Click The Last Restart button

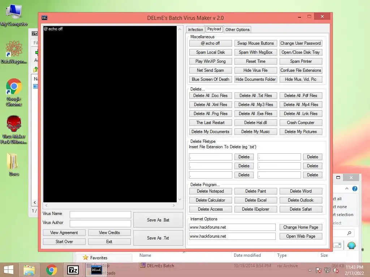click(211, 123)
